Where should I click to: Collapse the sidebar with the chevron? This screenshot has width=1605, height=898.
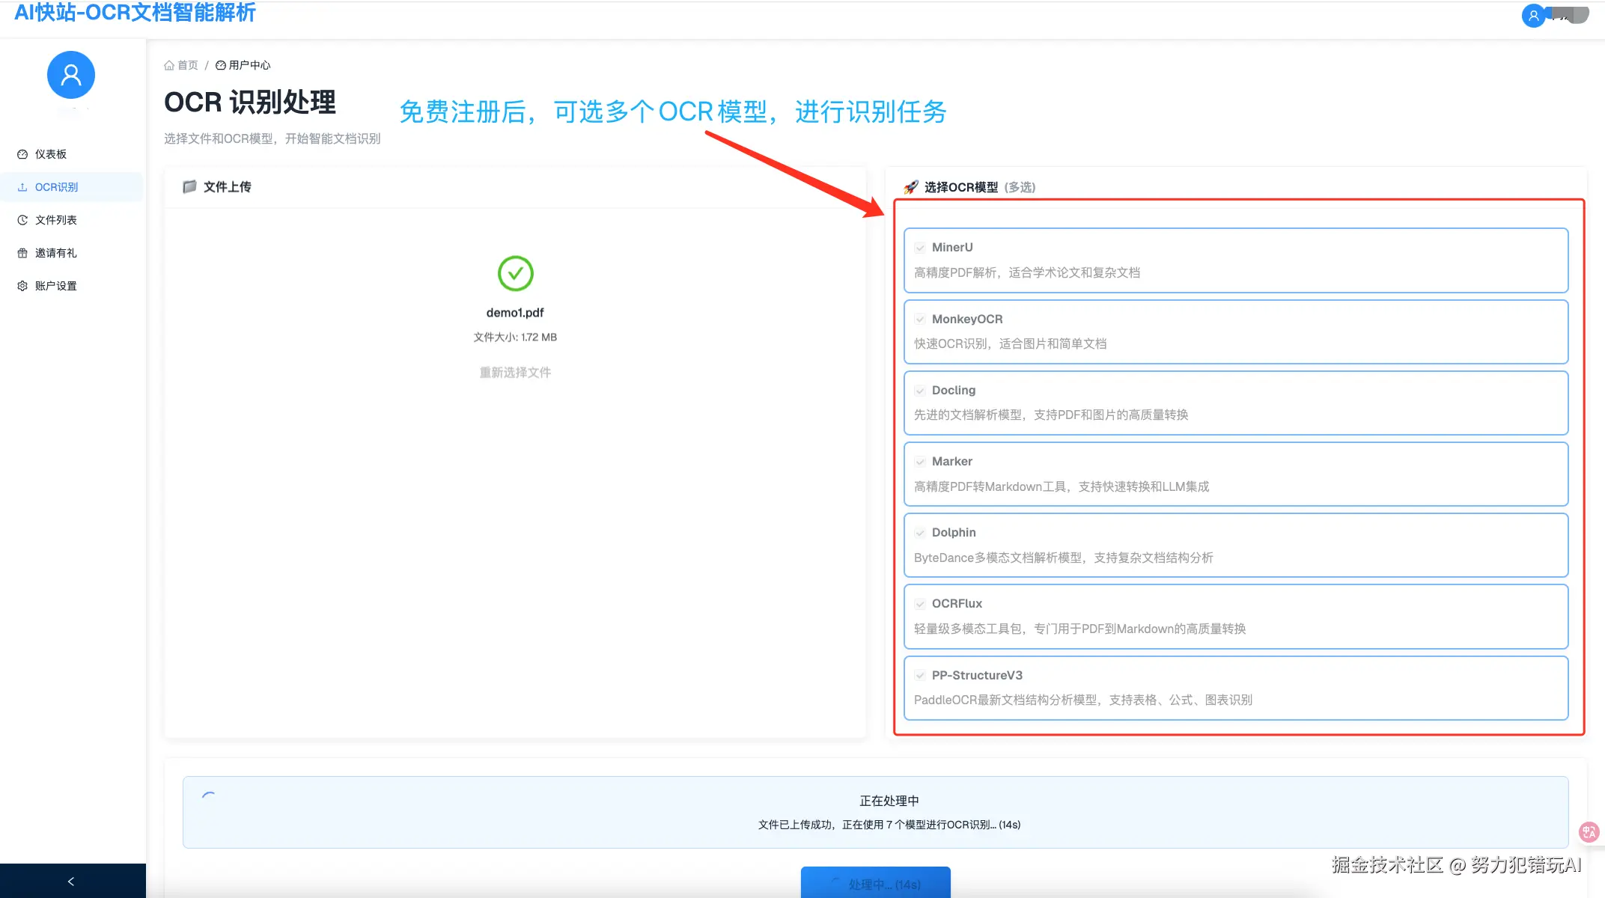click(72, 881)
